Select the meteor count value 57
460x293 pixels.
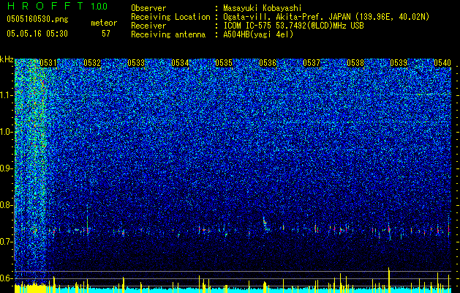[x=106, y=34]
